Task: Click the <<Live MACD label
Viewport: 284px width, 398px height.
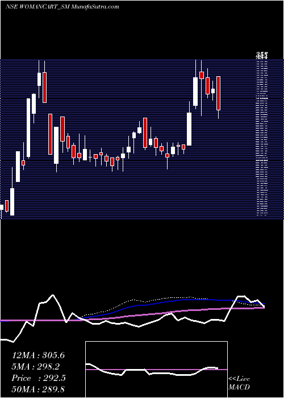Action: [239, 383]
